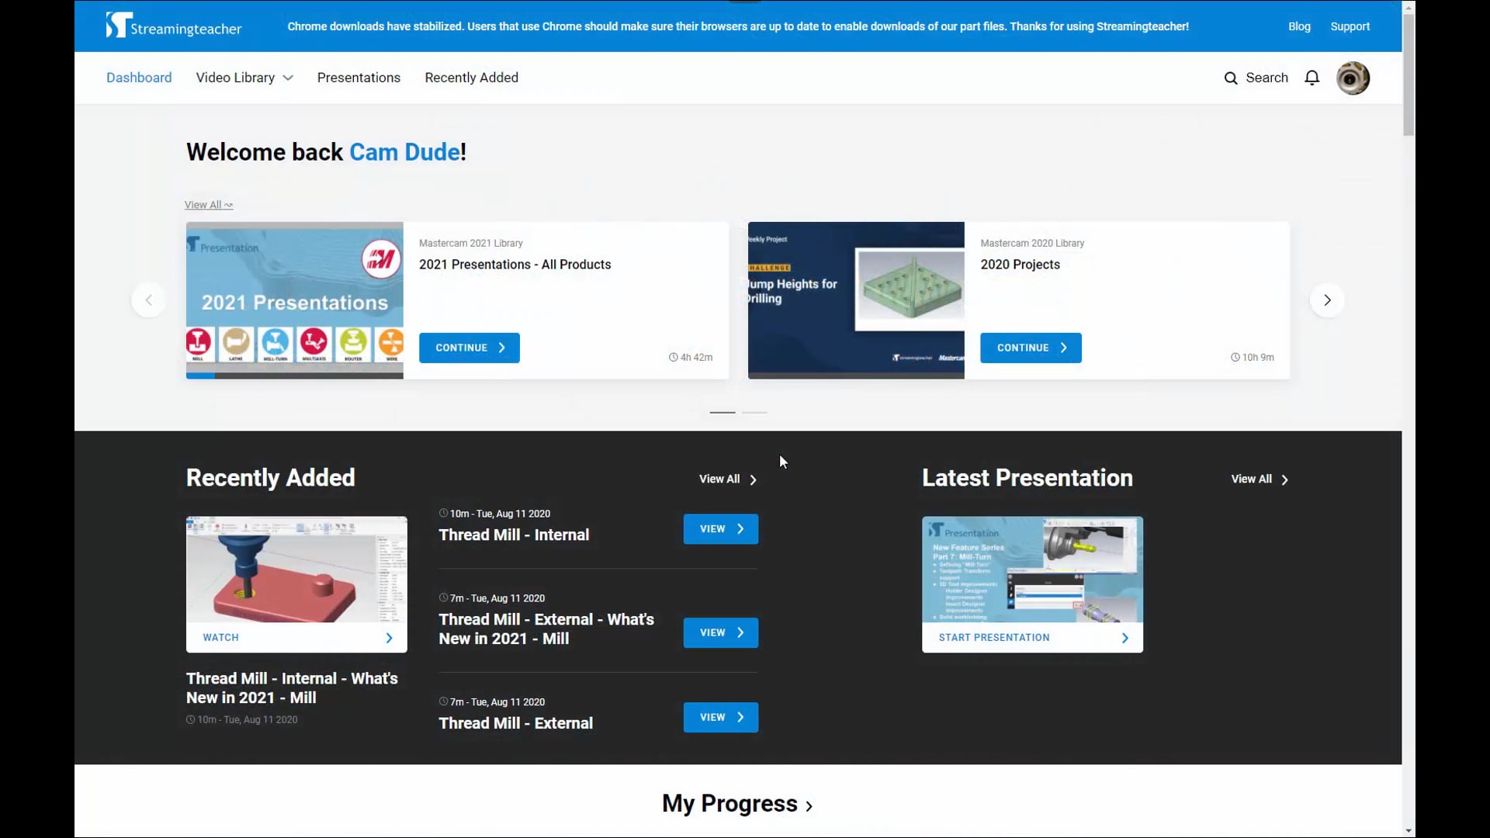The width and height of the screenshot is (1490, 838).
Task: Click the Search magnifier icon
Action: [x=1231, y=78]
